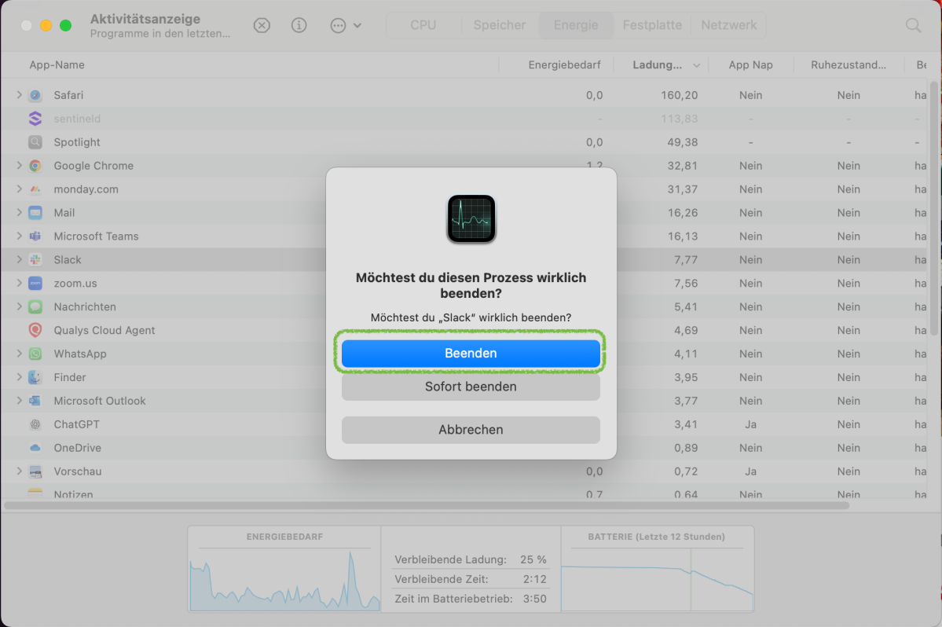This screenshot has width=942, height=627.
Task: Select the Microsoft Teams icon
Action: 35,236
